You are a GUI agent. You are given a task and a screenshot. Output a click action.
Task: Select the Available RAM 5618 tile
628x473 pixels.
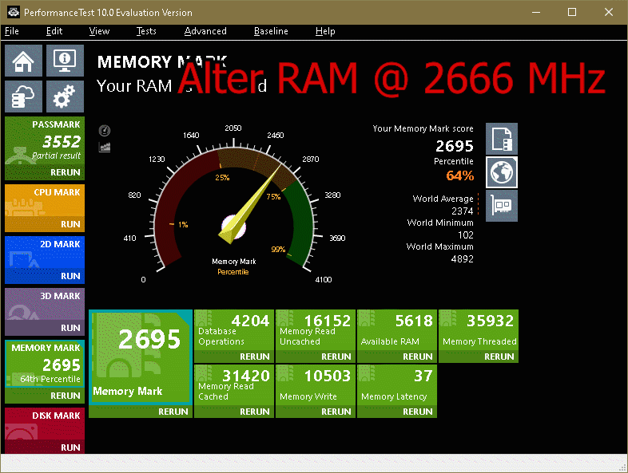pos(397,330)
